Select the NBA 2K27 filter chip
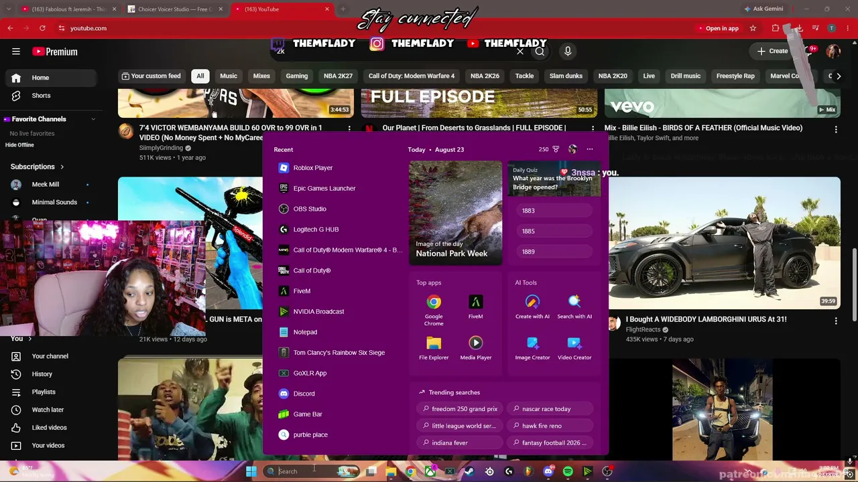 click(x=338, y=76)
